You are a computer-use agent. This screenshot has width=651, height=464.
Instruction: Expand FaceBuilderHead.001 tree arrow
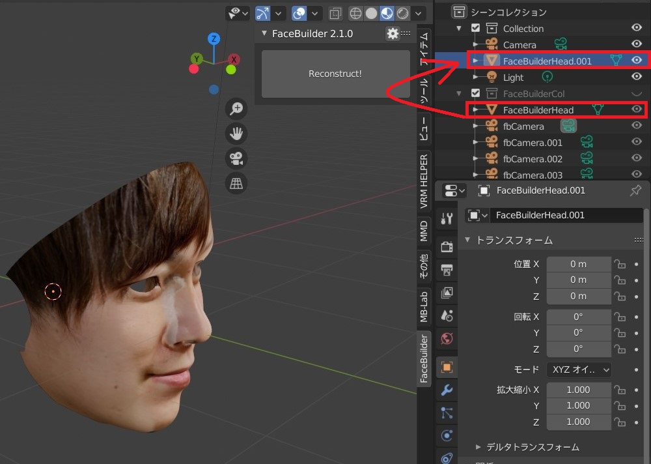pyautogui.click(x=475, y=61)
